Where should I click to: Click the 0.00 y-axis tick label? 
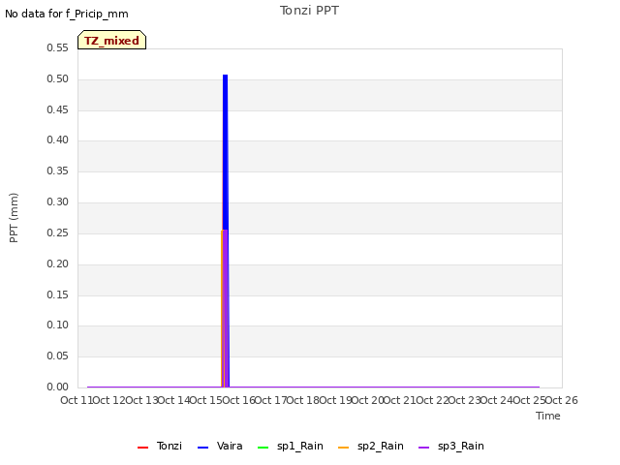(x=57, y=387)
